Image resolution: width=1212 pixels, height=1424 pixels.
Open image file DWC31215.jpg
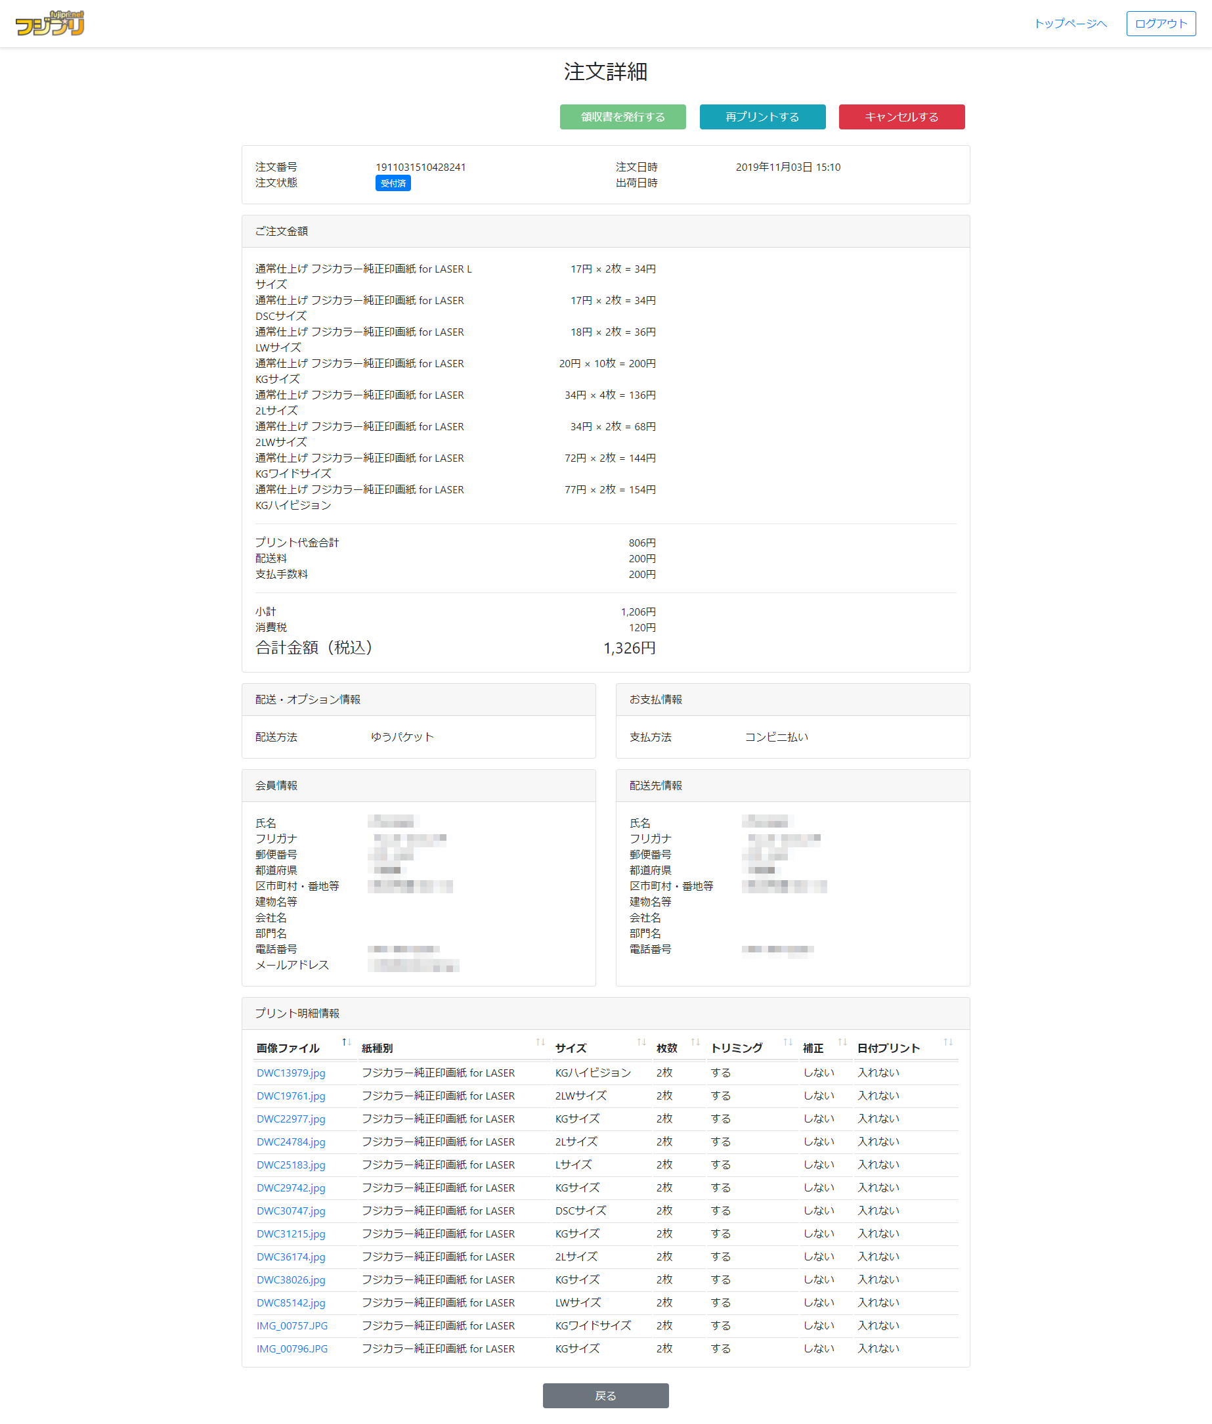(291, 1234)
